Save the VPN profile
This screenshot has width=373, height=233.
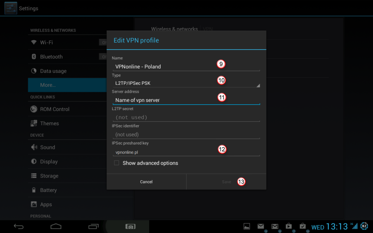click(x=226, y=182)
